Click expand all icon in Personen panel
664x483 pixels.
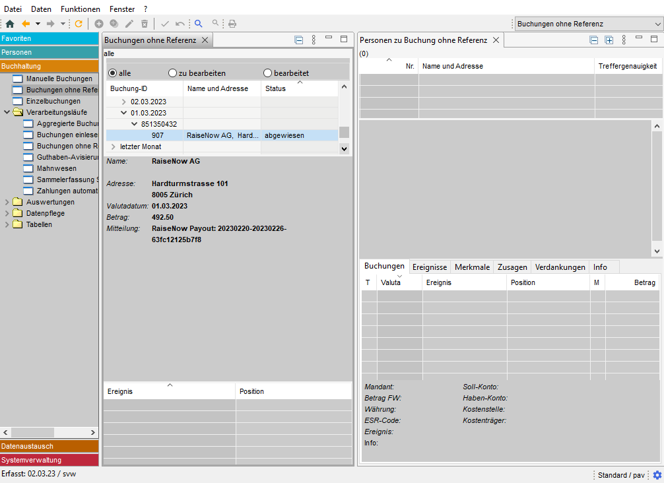pyautogui.click(x=609, y=40)
